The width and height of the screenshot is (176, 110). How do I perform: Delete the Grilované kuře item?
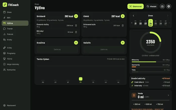(123, 25)
